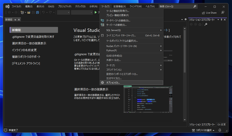The width and height of the screenshot is (232, 136).
Task: Open the solution configuration combo box
Action: (x=64, y=12)
